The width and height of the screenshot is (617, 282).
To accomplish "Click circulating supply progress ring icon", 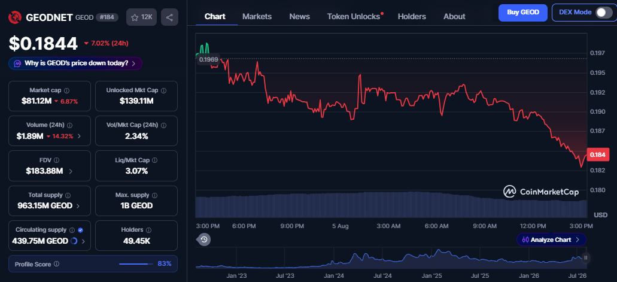I will [74, 241].
